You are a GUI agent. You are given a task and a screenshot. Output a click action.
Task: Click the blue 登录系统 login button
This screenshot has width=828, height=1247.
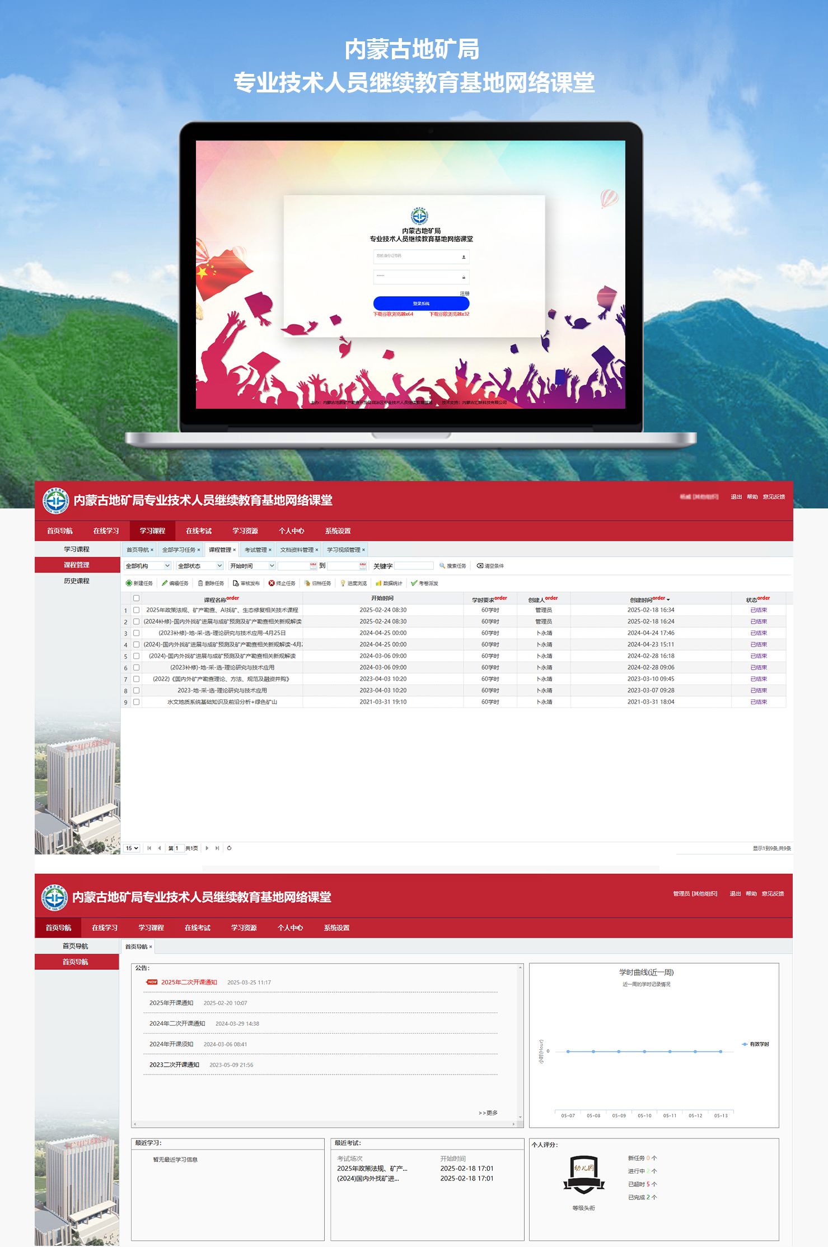421,303
